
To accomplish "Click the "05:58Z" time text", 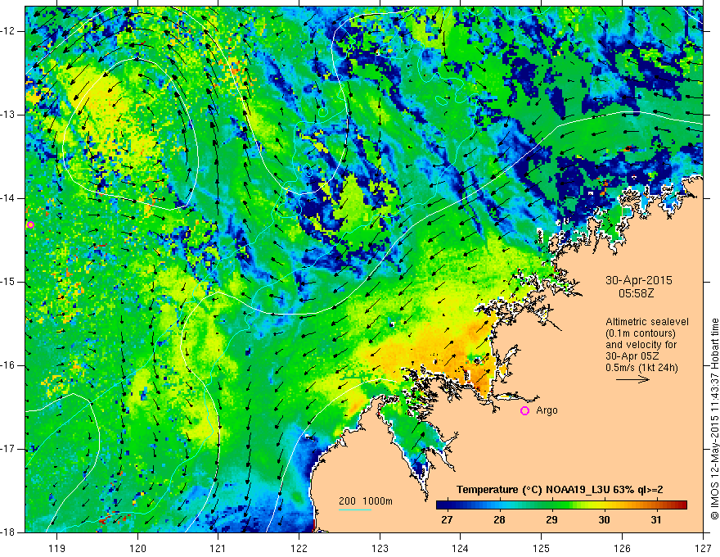I will point(636,293).
